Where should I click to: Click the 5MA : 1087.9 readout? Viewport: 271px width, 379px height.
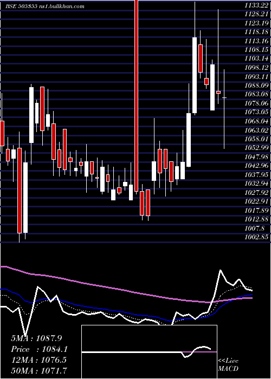[36, 338]
